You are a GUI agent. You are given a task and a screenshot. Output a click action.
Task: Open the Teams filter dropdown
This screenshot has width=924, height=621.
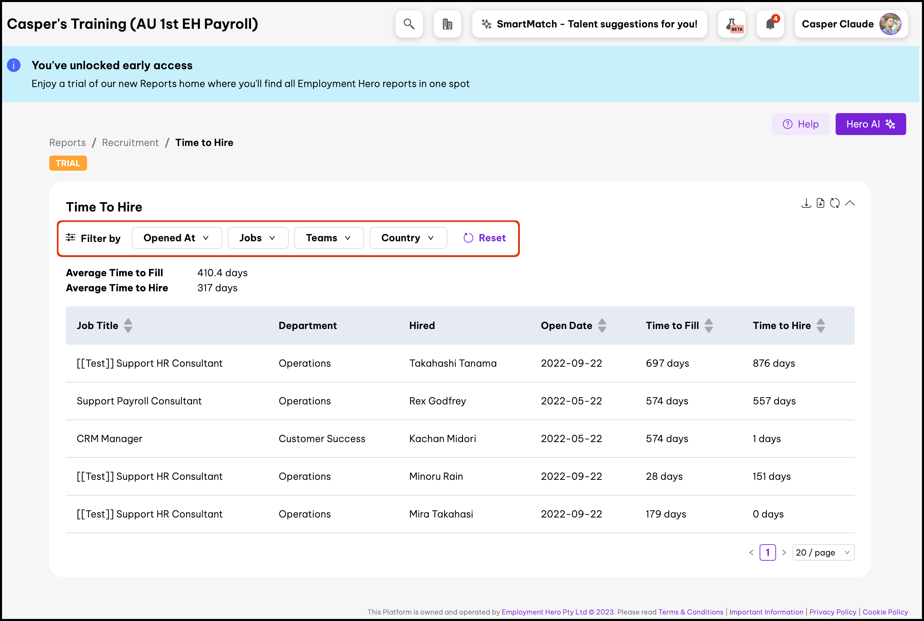click(328, 238)
